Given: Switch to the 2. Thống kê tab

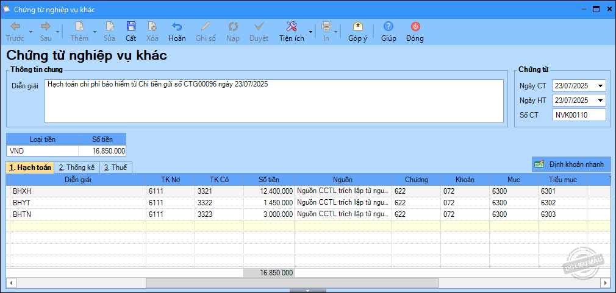Looking at the screenshot, I should click(x=77, y=168).
